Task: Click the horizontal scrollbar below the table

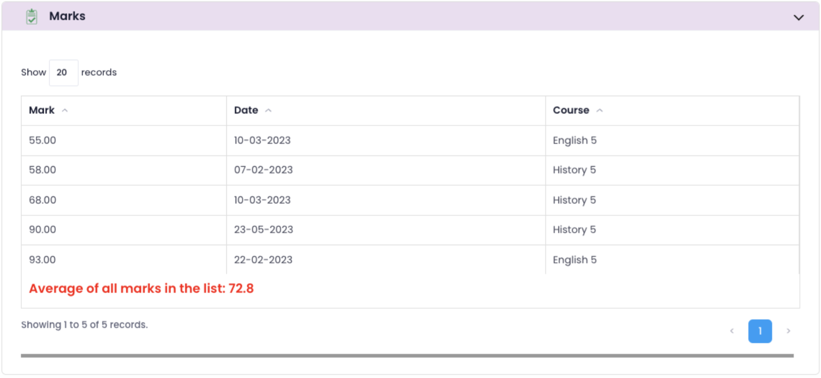Action: click(407, 356)
